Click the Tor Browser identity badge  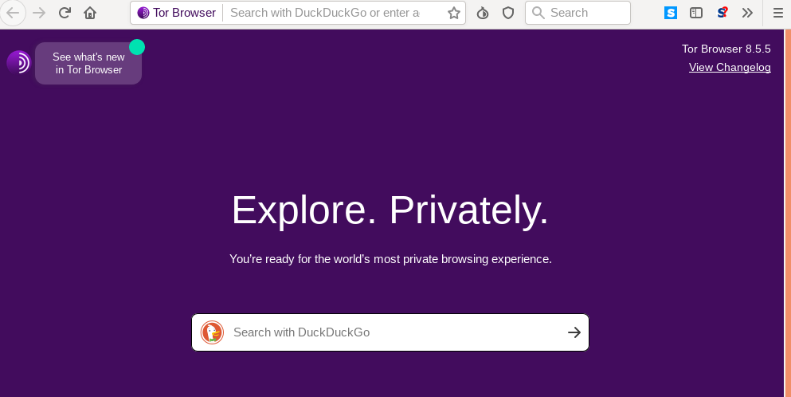(x=177, y=13)
